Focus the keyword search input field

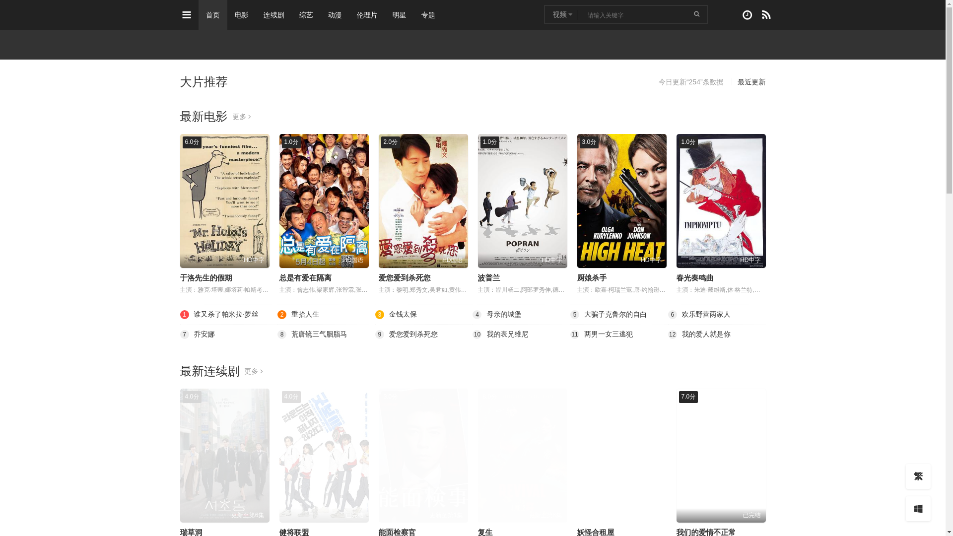(x=634, y=15)
